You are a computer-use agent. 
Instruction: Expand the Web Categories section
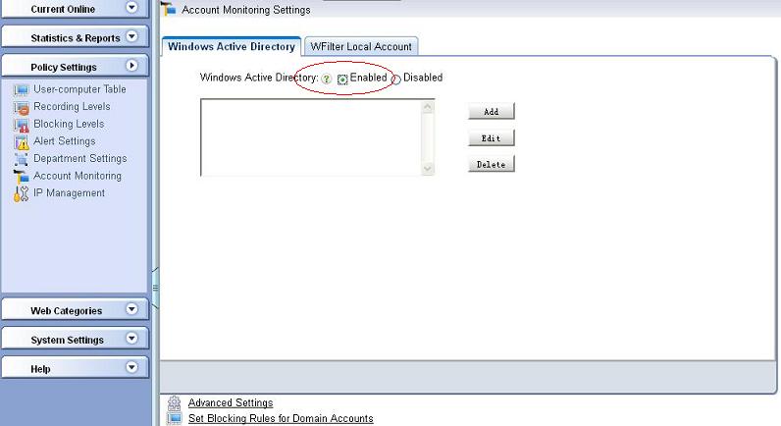point(132,310)
